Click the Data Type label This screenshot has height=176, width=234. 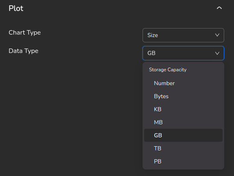click(x=23, y=51)
